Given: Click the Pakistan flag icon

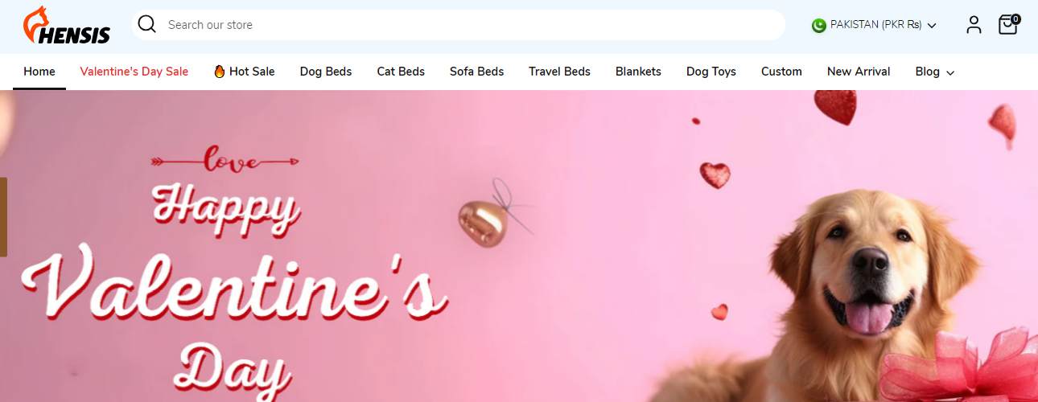Looking at the screenshot, I should tap(819, 26).
